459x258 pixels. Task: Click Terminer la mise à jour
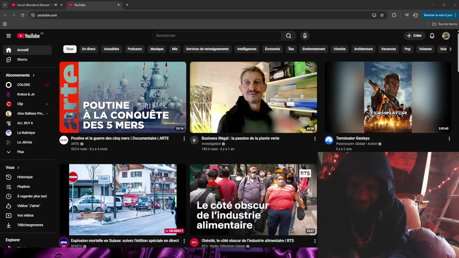[x=440, y=15]
